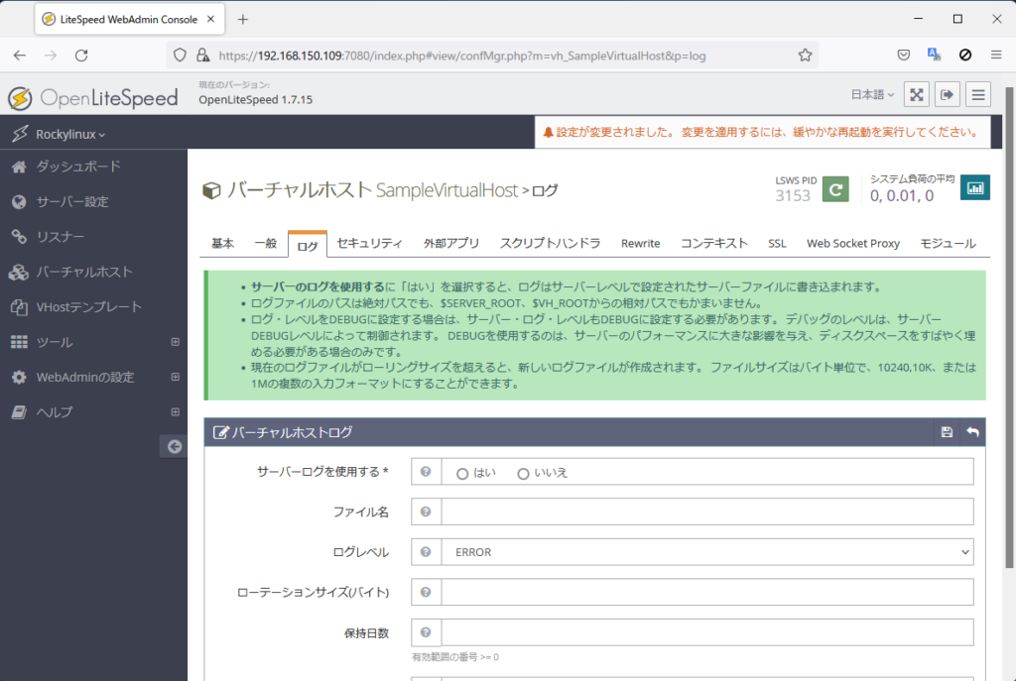The width and height of the screenshot is (1016, 681).
Task: Open the 日本語 language dropdown
Action: pyautogui.click(x=872, y=95)
